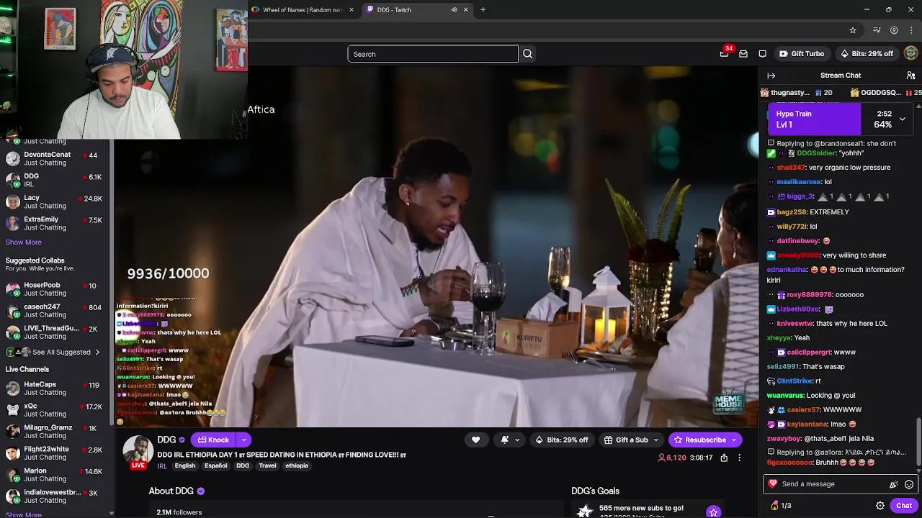This screenshot has height=518, width=922.
Task: Switch to Wheel of Names tab
Action: tap(303, 10)
